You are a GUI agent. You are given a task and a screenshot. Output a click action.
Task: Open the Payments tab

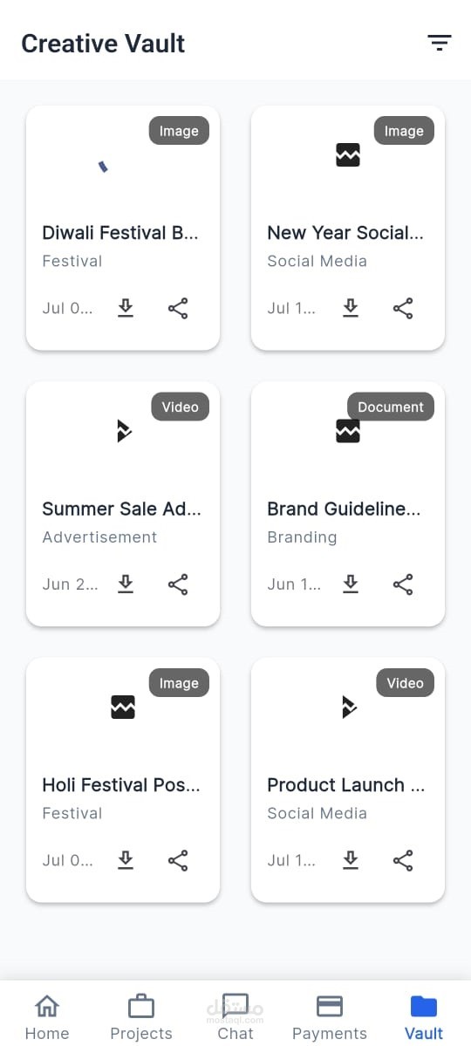pos(330,1016)
